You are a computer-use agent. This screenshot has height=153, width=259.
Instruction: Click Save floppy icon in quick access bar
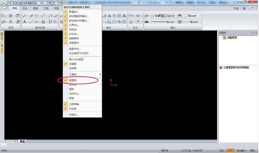(30, 3)
